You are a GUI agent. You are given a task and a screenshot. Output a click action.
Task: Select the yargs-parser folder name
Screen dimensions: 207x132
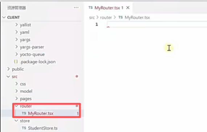(32, 47)
